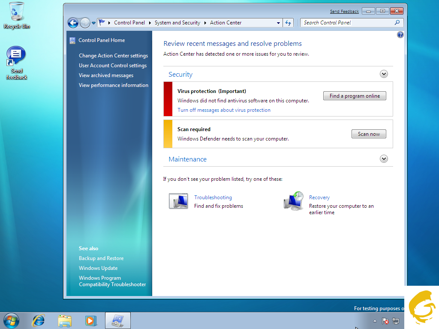Click Turn off messages about virus protection

(x=224, y=110)
